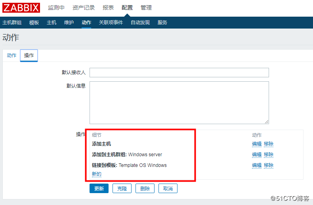Open the 管理 top menu
The height and width of the screenshot is (205, 313).
tap(146, 8)
